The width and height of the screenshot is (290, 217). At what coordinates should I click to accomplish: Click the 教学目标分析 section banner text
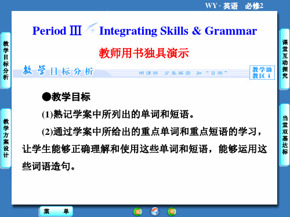tap(57, 71)
